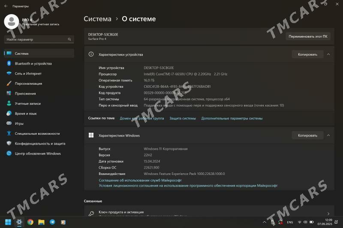Select Сеть и Интернет in sidebar
The height and width of the screenshot is (228, 343).
(28, 74)
